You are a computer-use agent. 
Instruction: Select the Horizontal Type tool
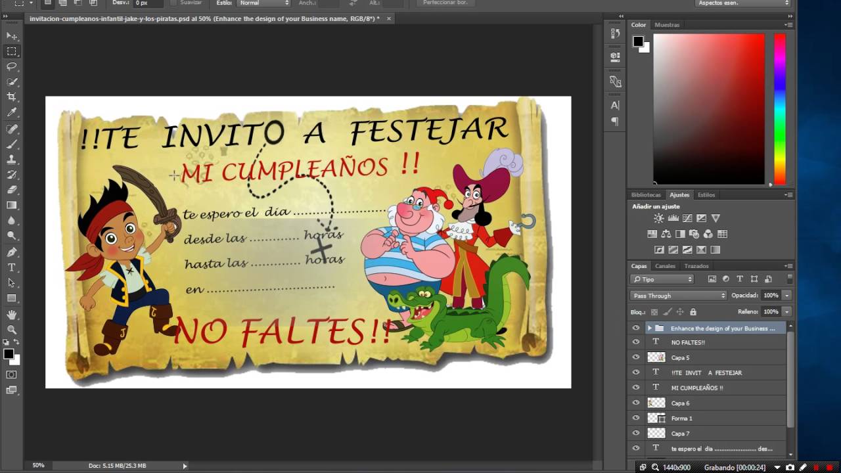(12, 267)
